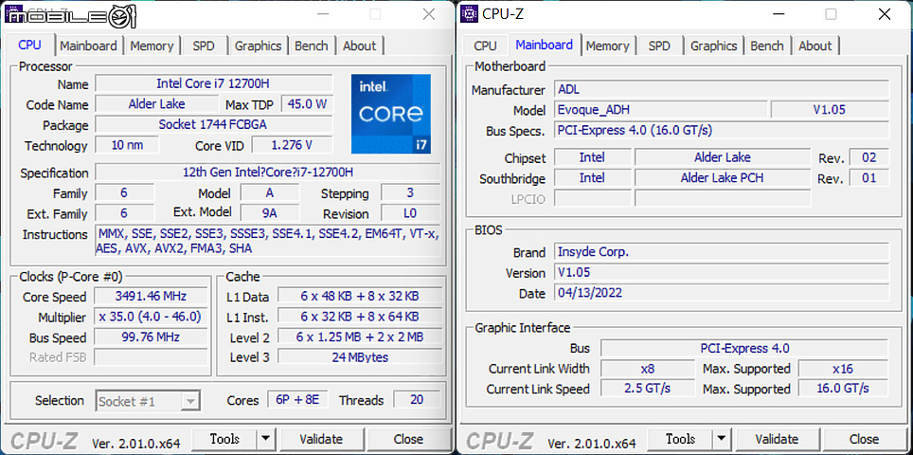The height and width of the screenshot is (455, 913).
Task: Minimize the right CPU-Z window
Action: click(x=778, y=14)
